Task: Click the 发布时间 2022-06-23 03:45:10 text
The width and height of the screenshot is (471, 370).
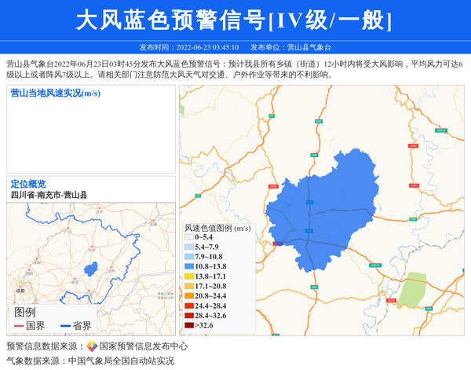Action: 189,47
